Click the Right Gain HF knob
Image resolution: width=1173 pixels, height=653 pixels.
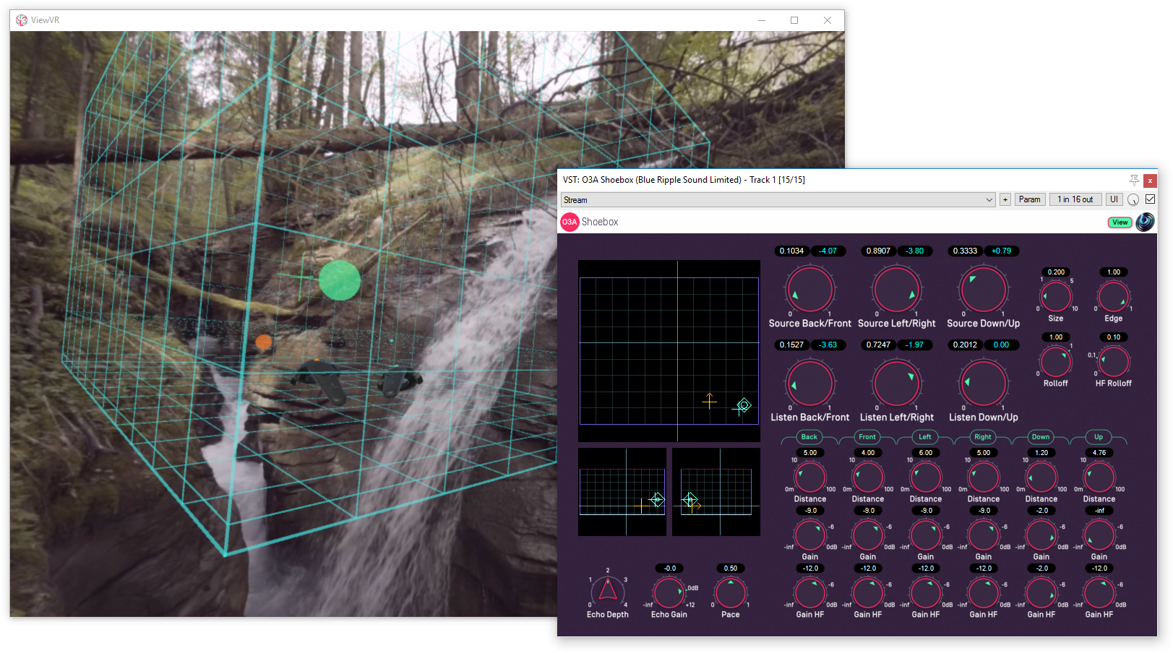(x=983, y=592)
